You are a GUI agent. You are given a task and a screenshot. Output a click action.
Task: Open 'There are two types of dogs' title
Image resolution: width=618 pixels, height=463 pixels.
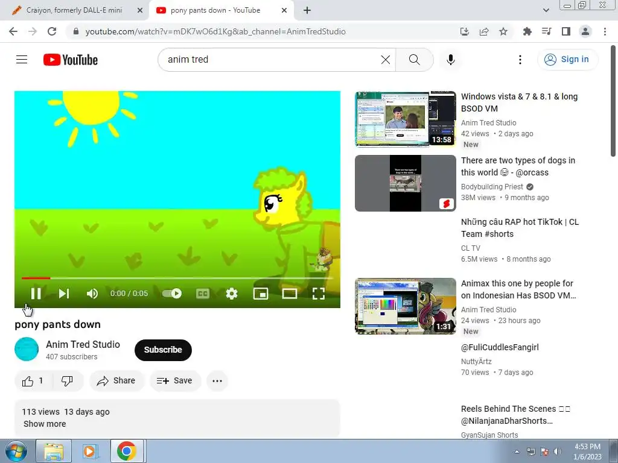coord(518,166)
